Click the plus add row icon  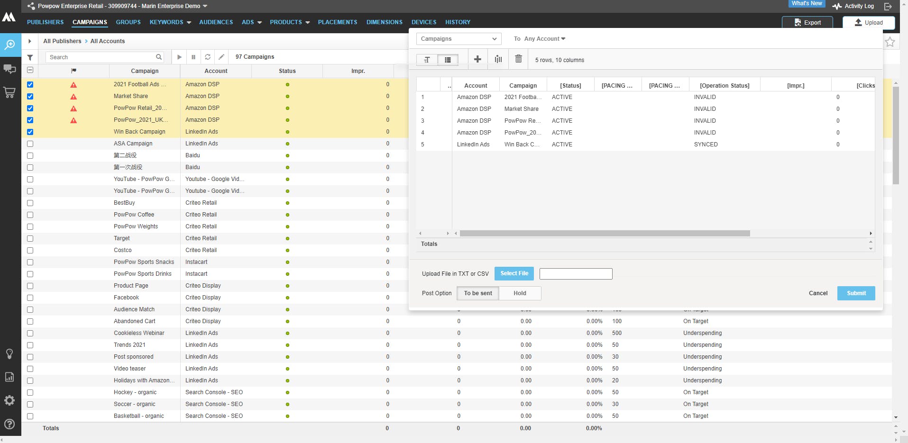click(x=477, y=59)
